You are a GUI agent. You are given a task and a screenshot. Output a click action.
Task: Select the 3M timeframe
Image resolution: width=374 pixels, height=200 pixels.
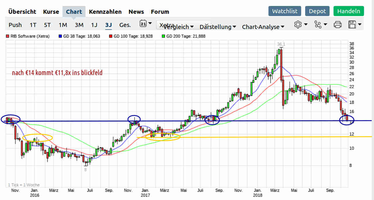79,25
